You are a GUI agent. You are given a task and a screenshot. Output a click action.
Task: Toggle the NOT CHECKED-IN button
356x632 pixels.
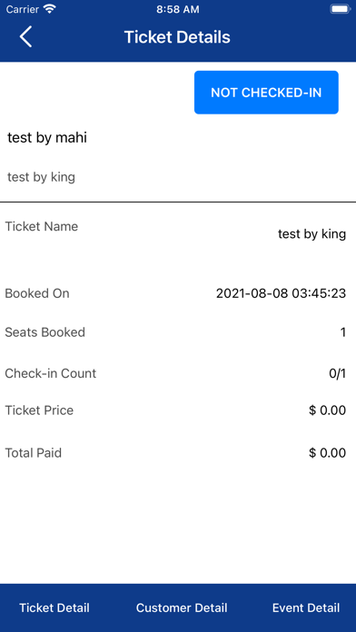click(266, 93)
